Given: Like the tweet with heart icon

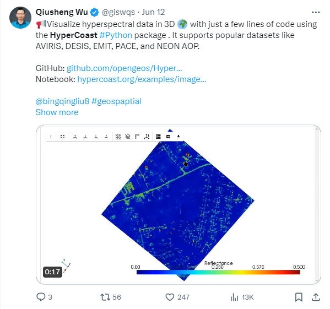Looking at the screenshot, I should 170,297.
